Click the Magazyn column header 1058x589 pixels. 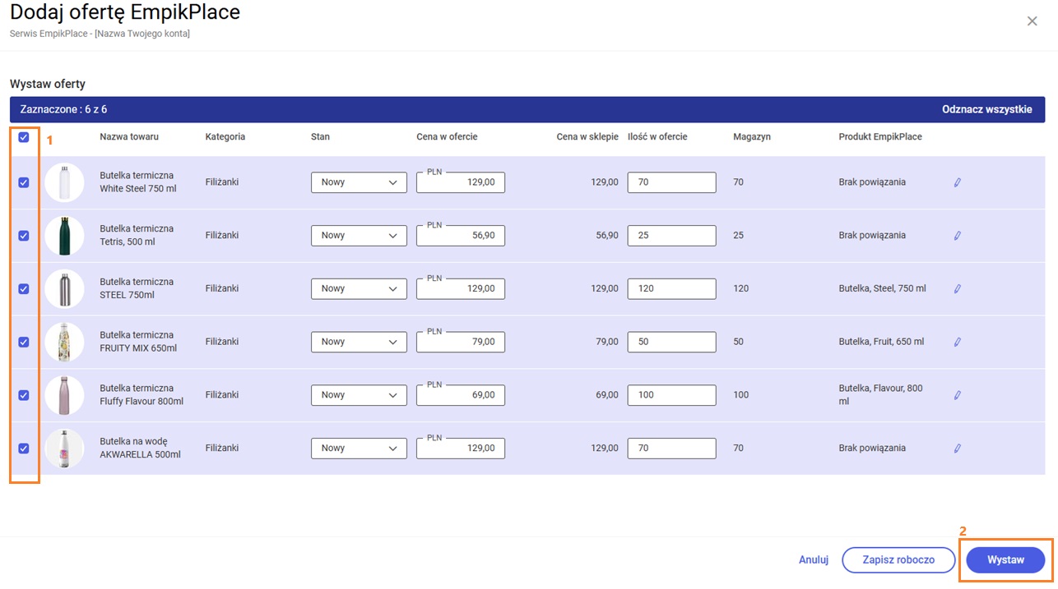point(752,137)
